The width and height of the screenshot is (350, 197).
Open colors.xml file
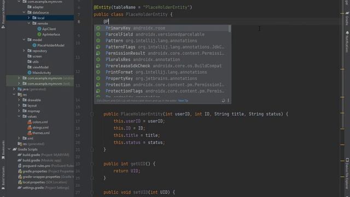[x=38, y=122]
